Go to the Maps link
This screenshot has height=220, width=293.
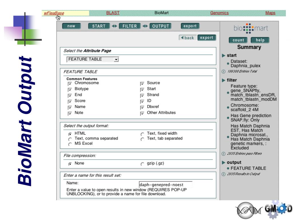click(x=270, y=13)
